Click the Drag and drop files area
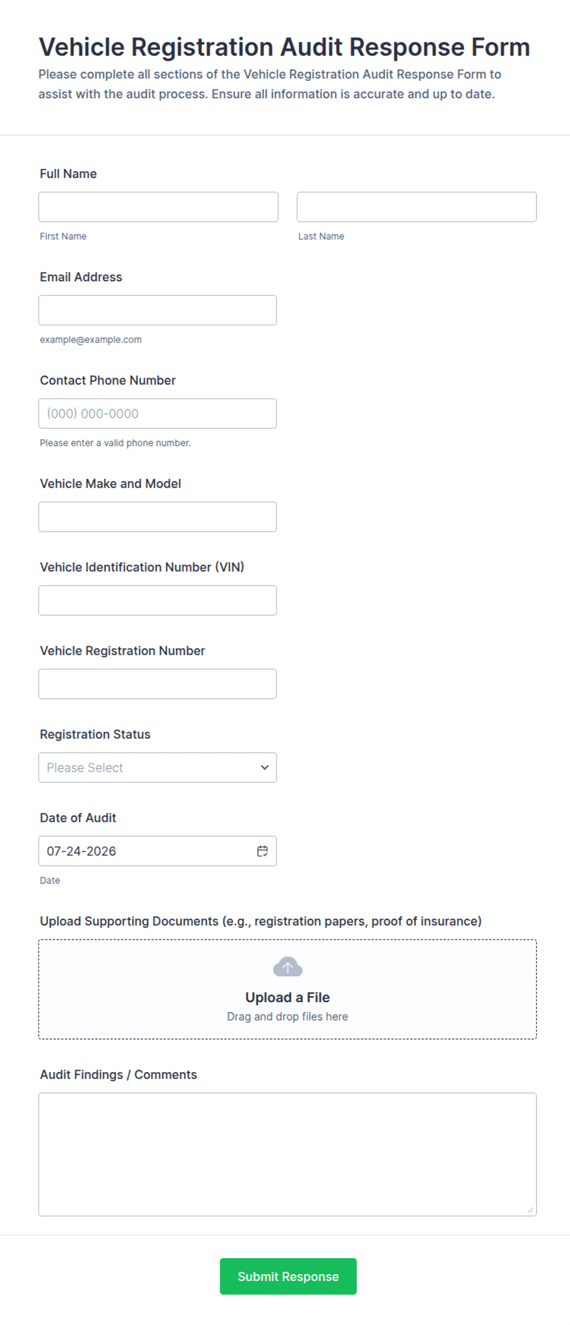This screenshot has height=1325, width=570. click(x=287, y=989)
